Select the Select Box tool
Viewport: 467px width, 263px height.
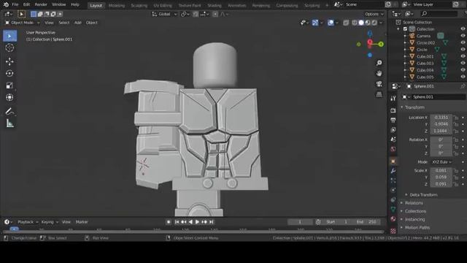point(9,36)
